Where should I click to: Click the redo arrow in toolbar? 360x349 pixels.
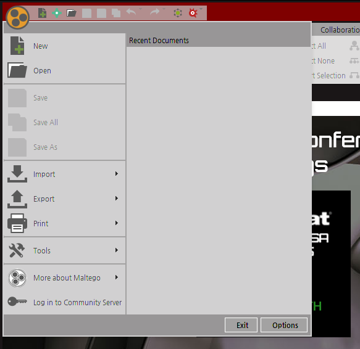click(x=155, y=12)
